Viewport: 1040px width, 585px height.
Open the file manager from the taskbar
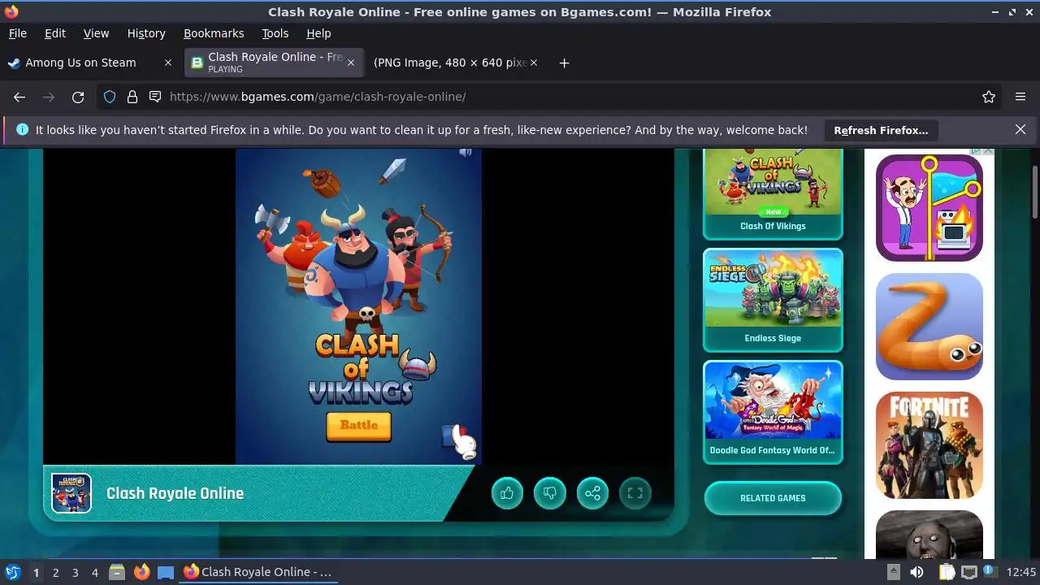[117, 572]
